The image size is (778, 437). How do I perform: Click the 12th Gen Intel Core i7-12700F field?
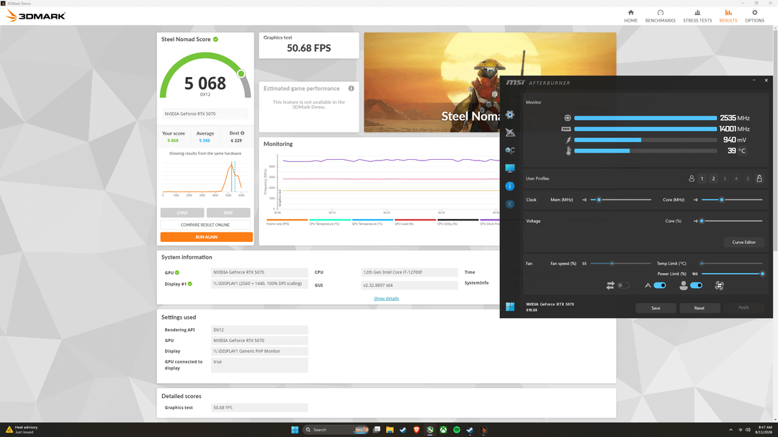tap(409, 272)
